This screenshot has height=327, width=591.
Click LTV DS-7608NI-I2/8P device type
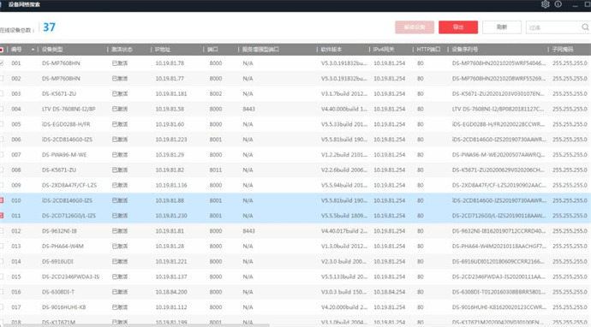click(69, 109)
